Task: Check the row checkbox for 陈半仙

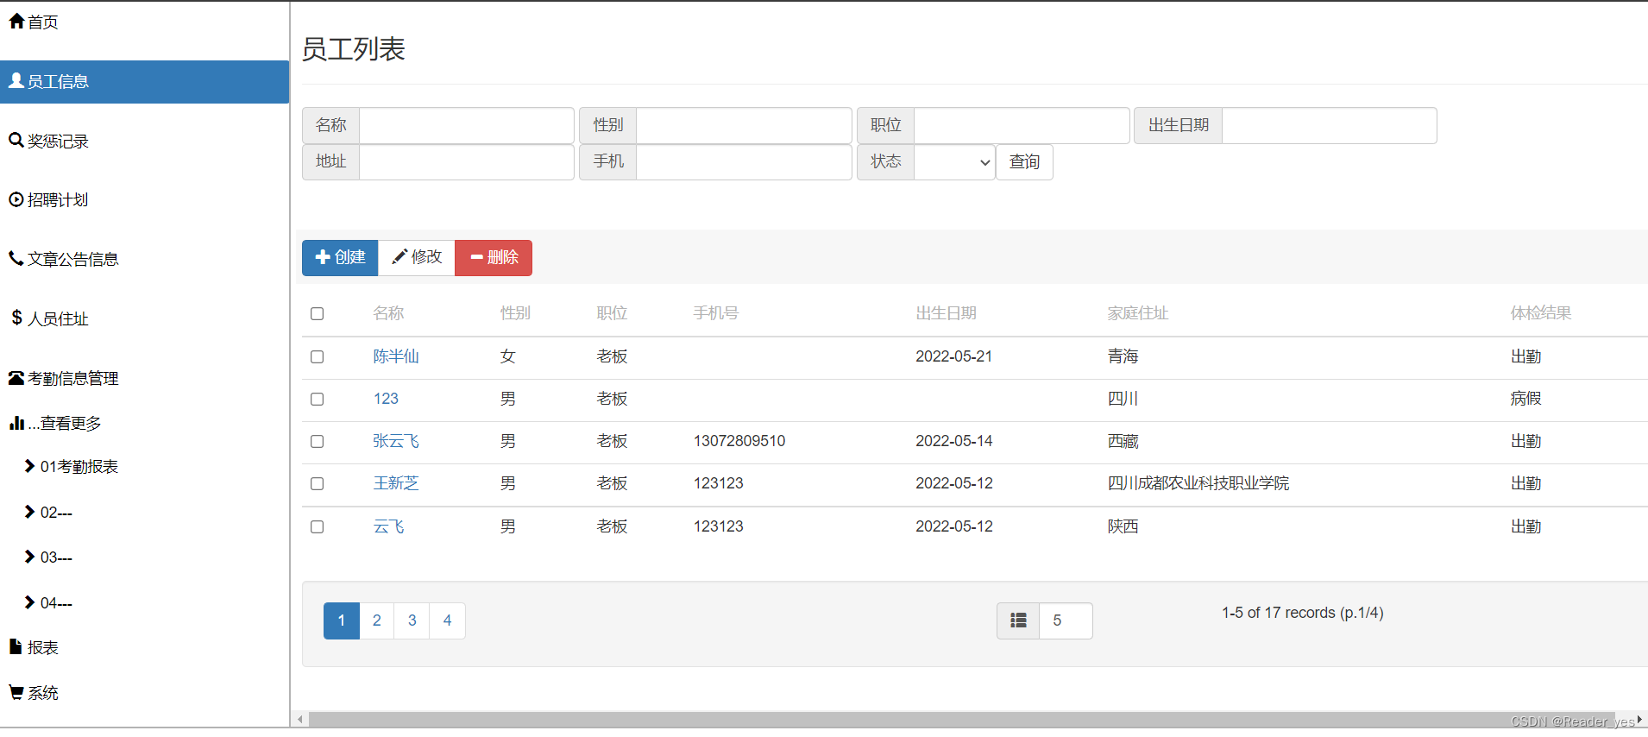Action: (x=318, y=356)
